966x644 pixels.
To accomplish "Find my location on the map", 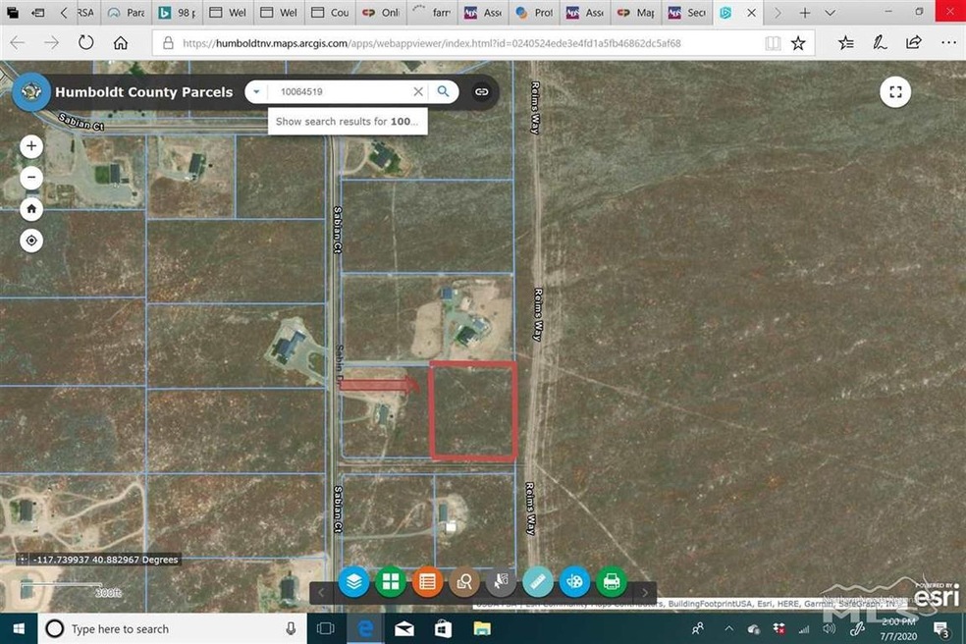I will click(x=30, y=240).
